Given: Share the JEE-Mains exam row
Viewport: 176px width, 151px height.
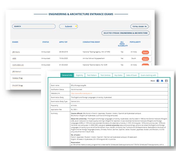Looking at the screenshot, I should [x=145, y=52].
